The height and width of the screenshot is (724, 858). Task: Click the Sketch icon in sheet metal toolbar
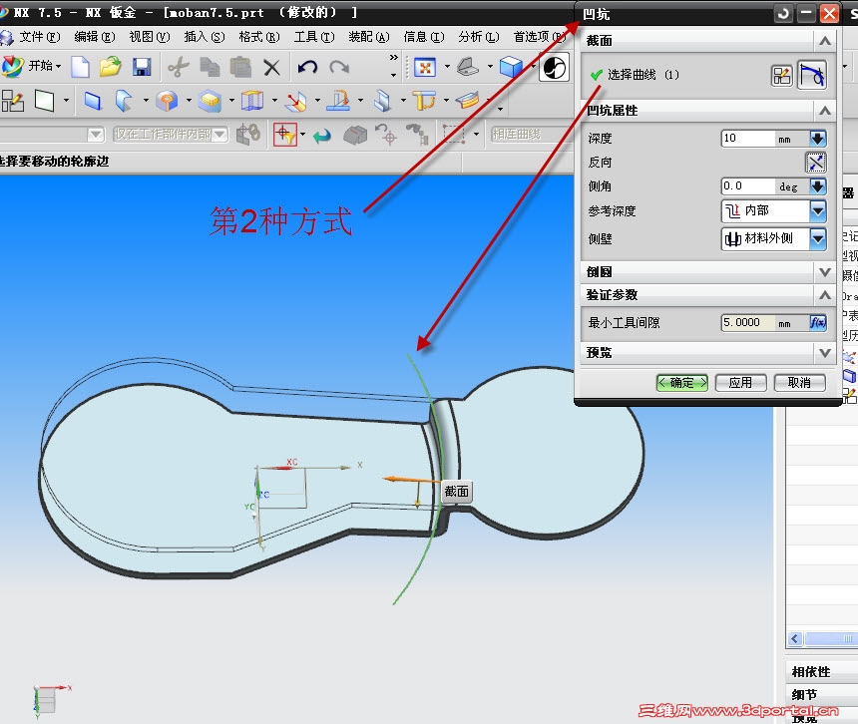pos(13,101)
